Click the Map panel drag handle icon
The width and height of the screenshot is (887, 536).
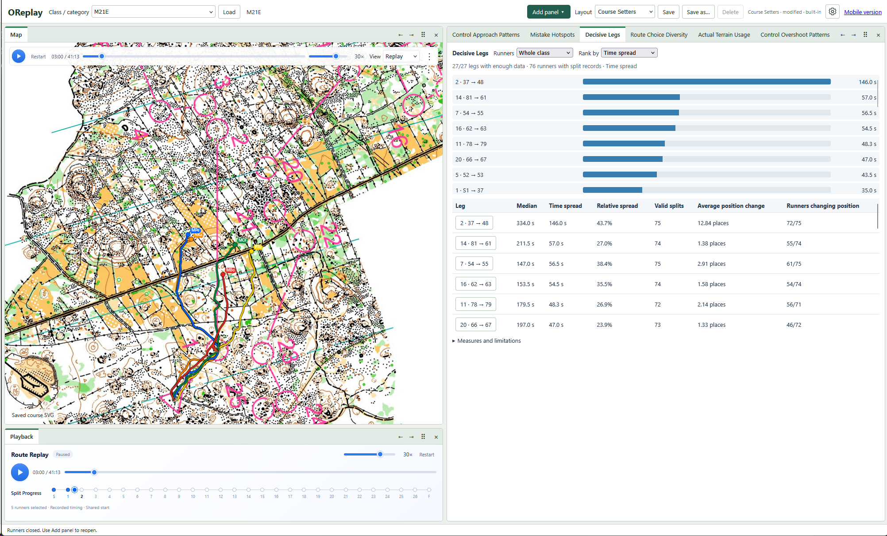click(423, 34)
